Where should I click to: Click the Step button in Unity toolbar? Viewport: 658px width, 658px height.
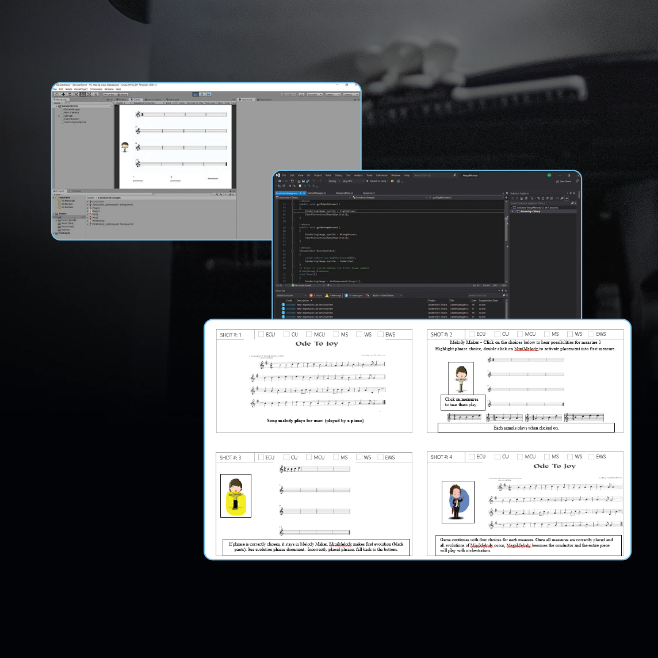click(x=208, y=94)
